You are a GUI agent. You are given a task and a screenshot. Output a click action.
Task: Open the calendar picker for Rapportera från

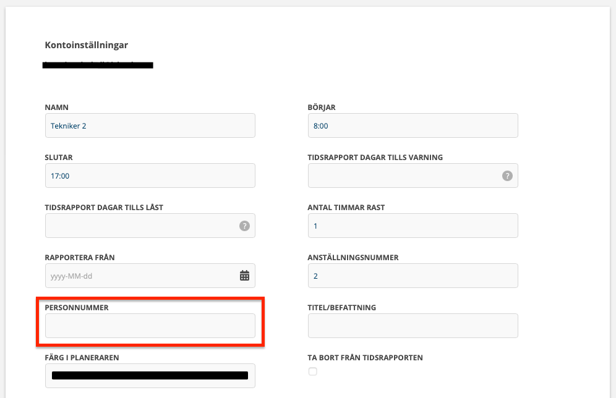click(244, 276)
